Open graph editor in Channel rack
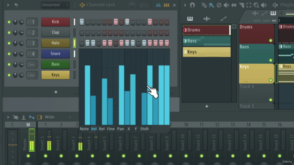This screenshot has width=294, height=165. click(x=158, y=5)
